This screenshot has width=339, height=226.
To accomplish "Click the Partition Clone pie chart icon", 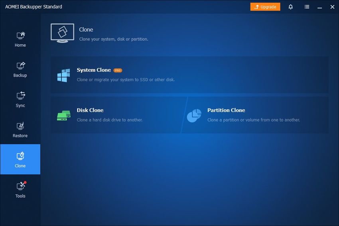I will 194,115.
